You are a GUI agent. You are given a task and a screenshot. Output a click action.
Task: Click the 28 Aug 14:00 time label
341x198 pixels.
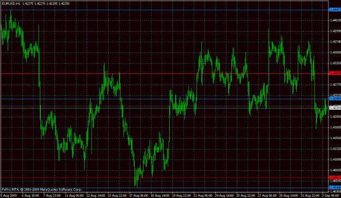pos(289,196)
